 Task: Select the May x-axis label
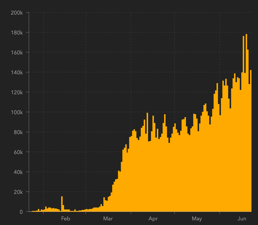coord(197,219)
